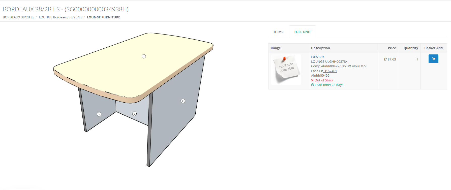This screenshot has height=190, width=451.
Task: Click the Lead time: 28 days text
Action: point(329,85)
